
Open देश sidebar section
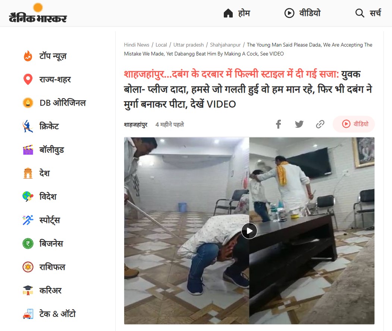[x=44, y=173]
